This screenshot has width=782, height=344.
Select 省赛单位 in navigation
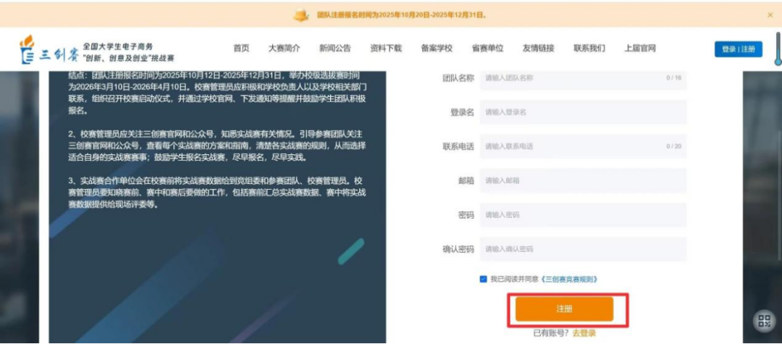(487, 49)
